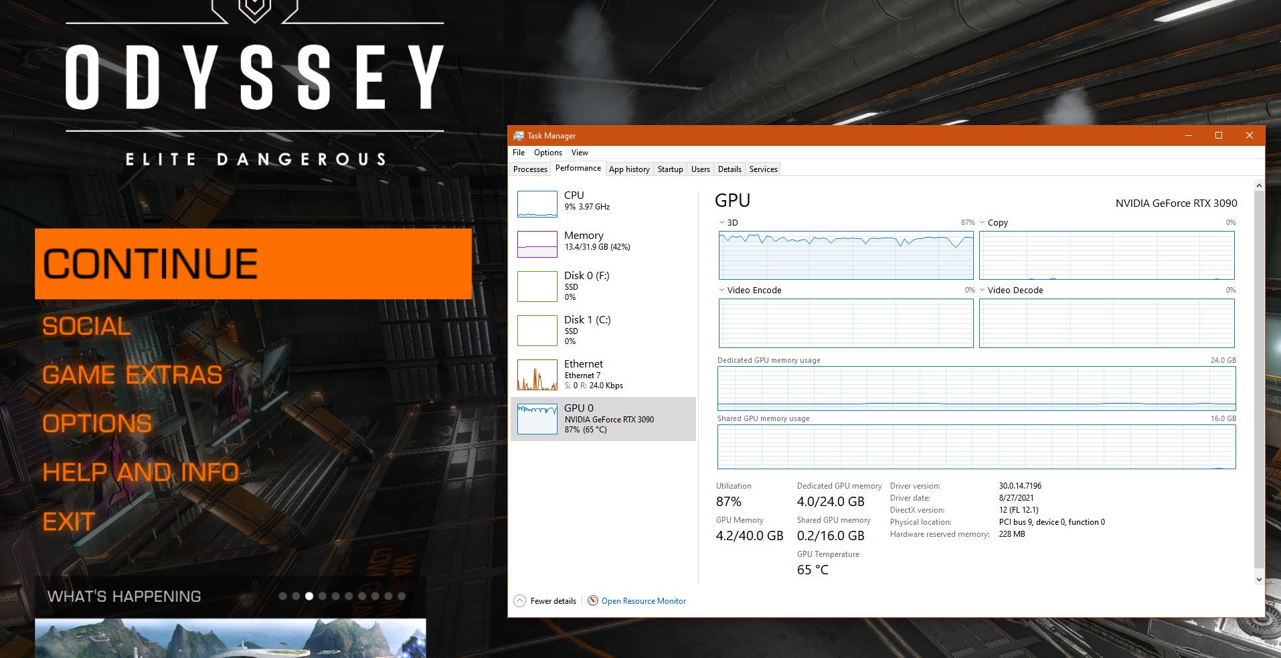Open SOCIAL in the game menu
The height and width of the screenshot is (658, 1281).
tap(86, 326)
